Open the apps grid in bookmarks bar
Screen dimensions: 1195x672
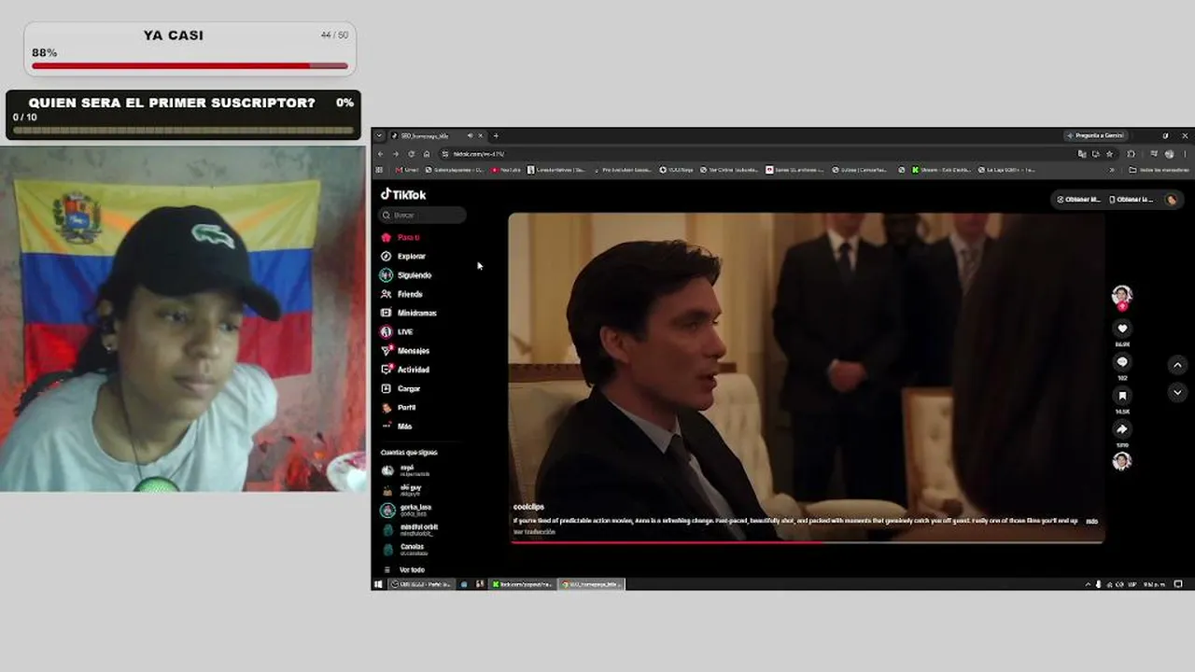coord(379,170)
